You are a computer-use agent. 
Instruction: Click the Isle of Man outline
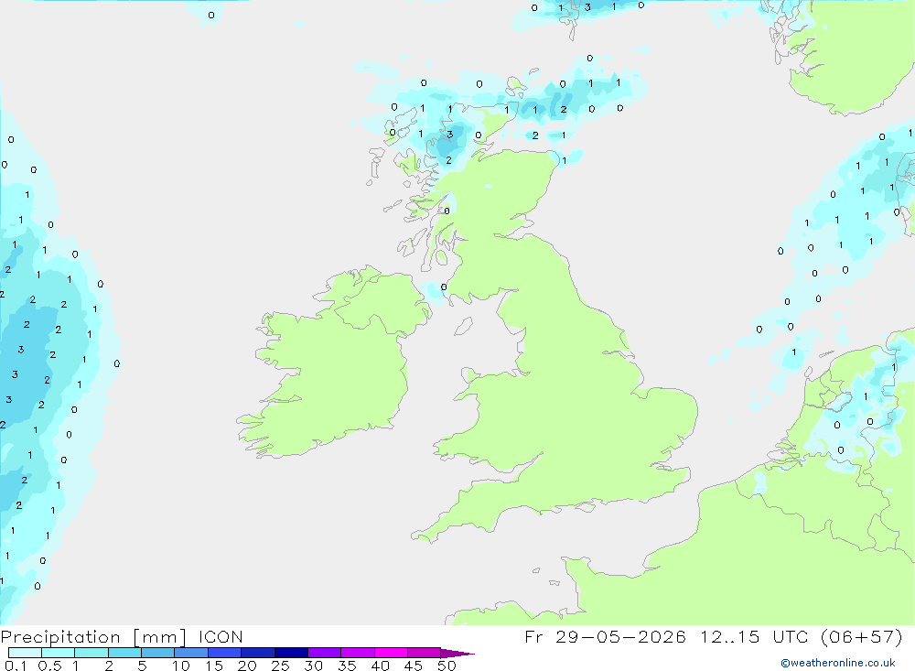463,327
